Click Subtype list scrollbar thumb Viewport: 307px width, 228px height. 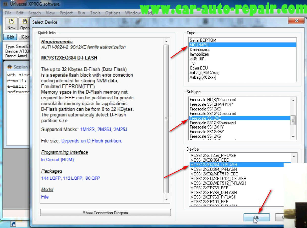click(x=293, y=120)
